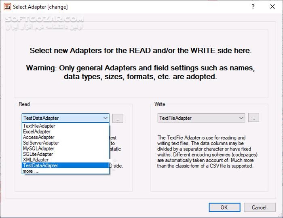Select SQLiteAdapter list entry

38,155
